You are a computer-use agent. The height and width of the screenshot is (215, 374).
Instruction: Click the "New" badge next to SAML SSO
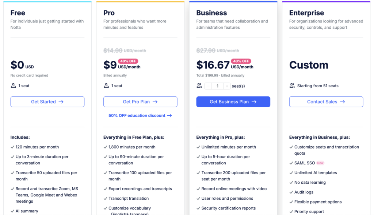point(320,163)
